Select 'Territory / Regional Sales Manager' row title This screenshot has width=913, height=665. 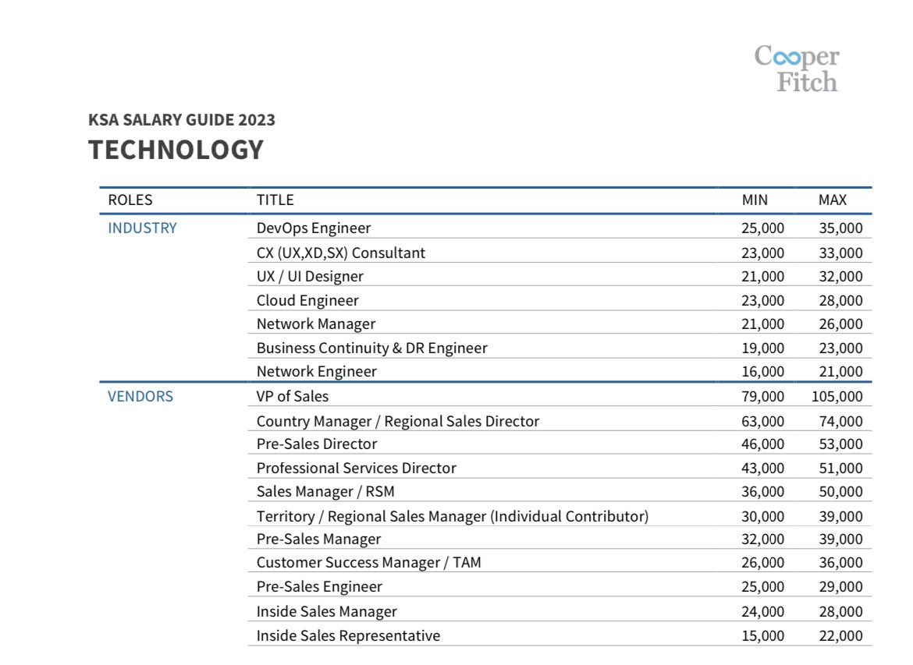(453, 517)
